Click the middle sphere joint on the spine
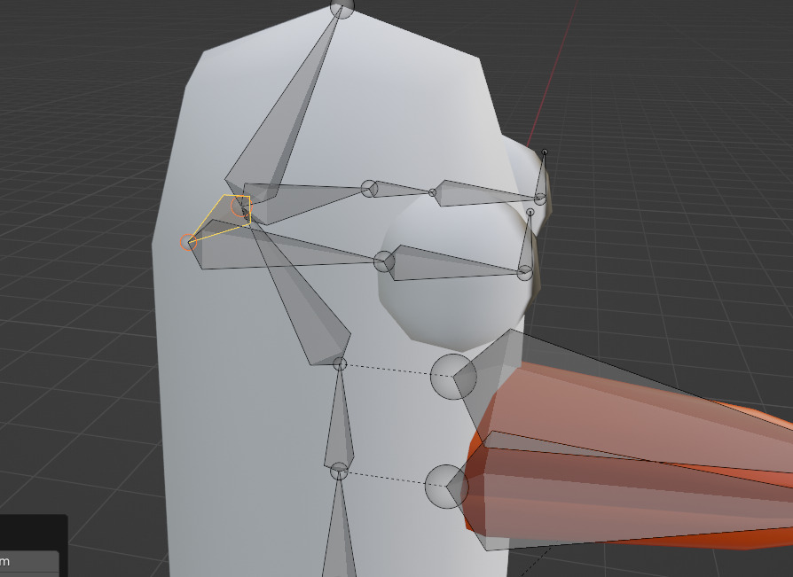 [x=339, y=364]
